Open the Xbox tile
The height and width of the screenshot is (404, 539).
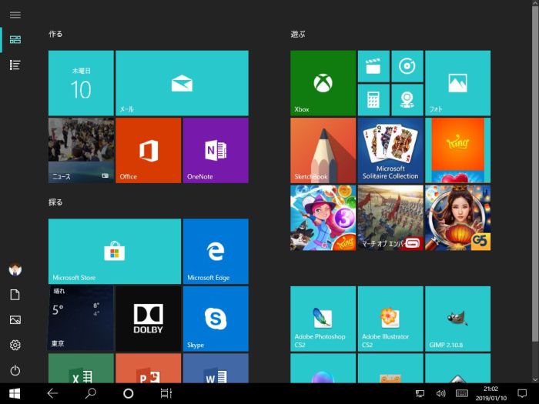click(323, 83)
